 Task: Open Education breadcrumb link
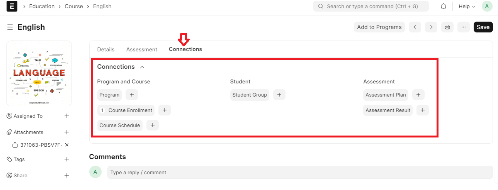(x=42, y=7)
